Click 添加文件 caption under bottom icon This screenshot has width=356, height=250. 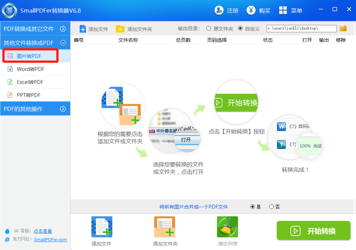point(102,244)
